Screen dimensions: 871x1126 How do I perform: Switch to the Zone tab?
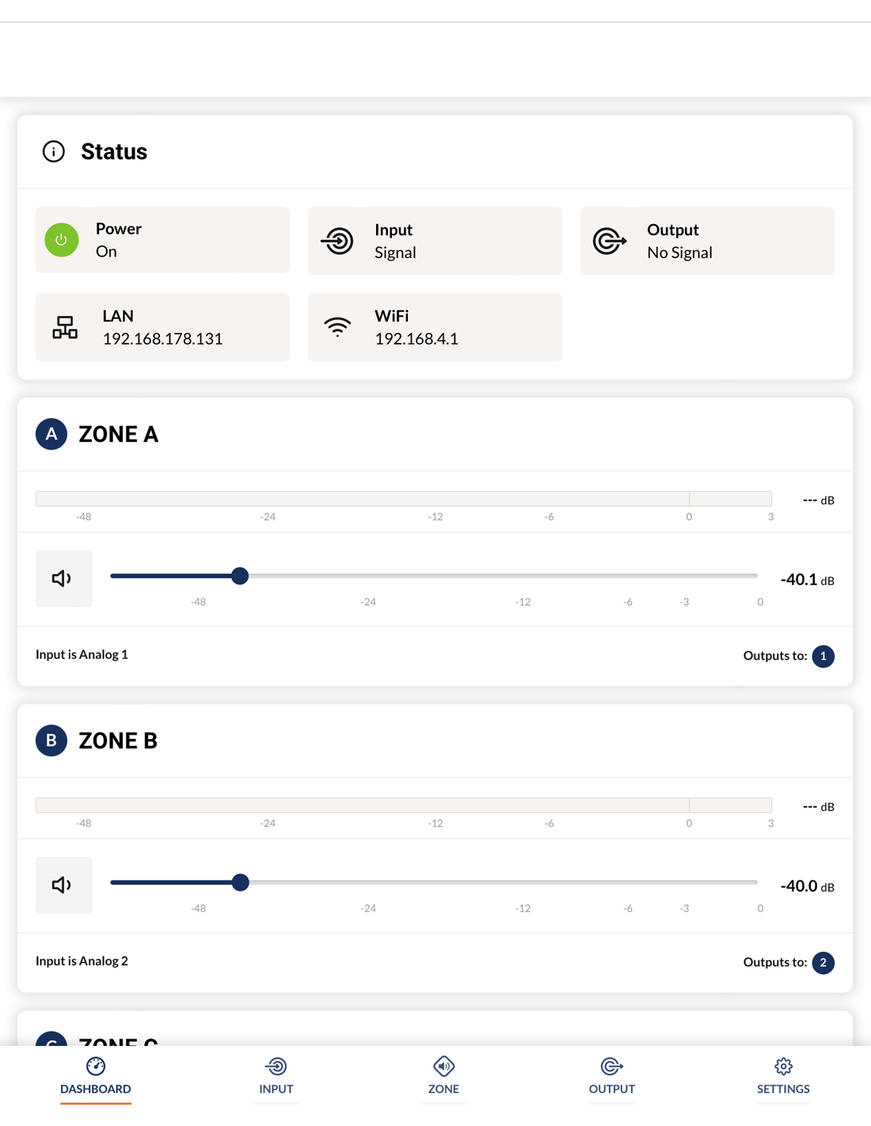click(443, 1075)
